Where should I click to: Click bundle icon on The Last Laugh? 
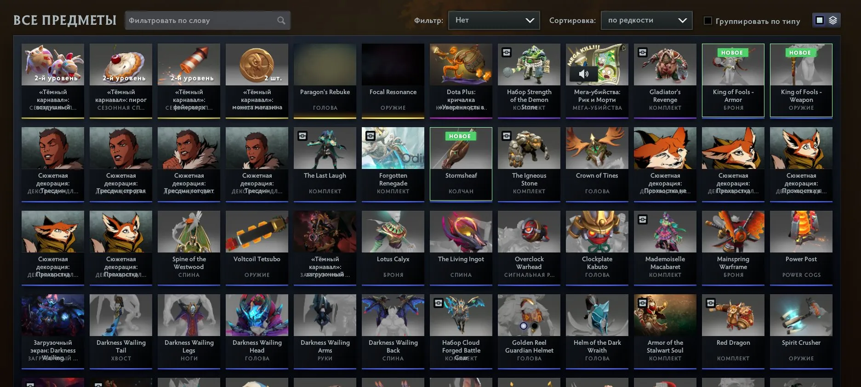pos(302,136)
